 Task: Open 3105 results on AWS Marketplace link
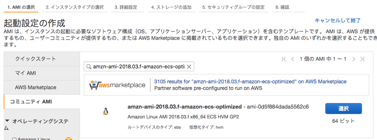[x=250, y=81]
